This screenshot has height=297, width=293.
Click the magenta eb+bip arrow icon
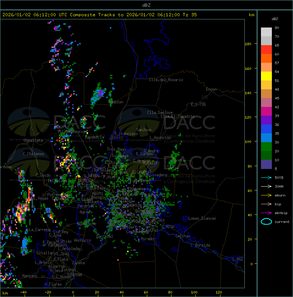point(266,213)
